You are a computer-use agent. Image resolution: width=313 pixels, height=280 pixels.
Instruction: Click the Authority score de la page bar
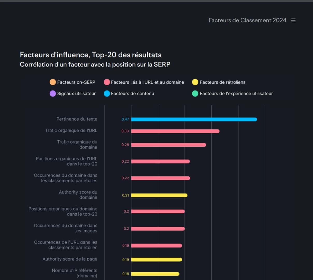point(156,260)
